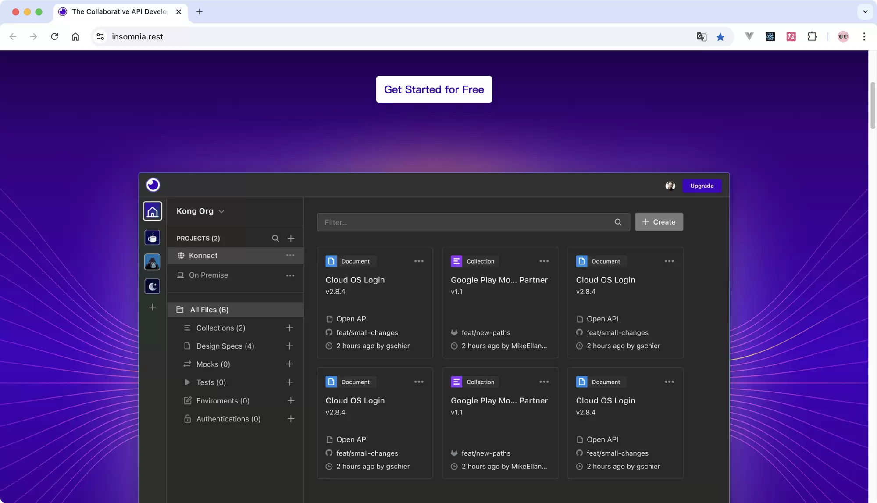This screenshot has width=877, height=503.
Task: Bookmark this page with the star icon
Action: pyautogui.click(x=720, y=37)
